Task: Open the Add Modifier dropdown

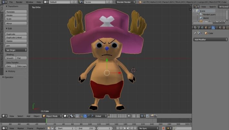Action: (x=210, y=39)
